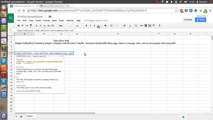Open Learn more about IMPORTXML link

click(28, 91)
